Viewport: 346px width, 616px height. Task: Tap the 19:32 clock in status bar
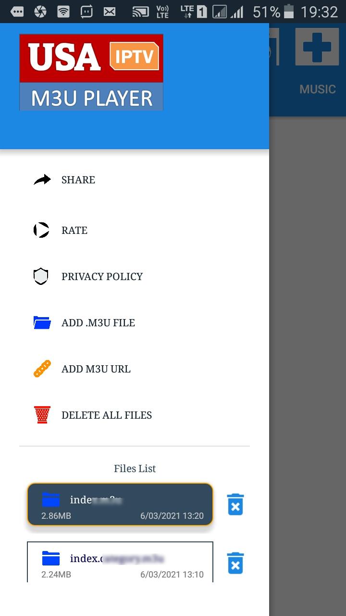coord(320,12)
